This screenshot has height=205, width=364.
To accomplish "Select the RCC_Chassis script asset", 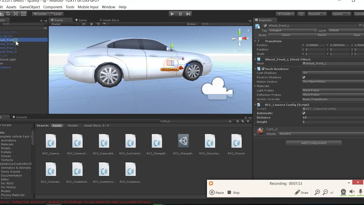I will pos(236,145).
